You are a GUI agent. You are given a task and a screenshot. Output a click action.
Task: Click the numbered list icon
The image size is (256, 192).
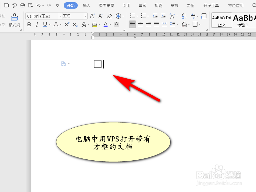[143, 16]
